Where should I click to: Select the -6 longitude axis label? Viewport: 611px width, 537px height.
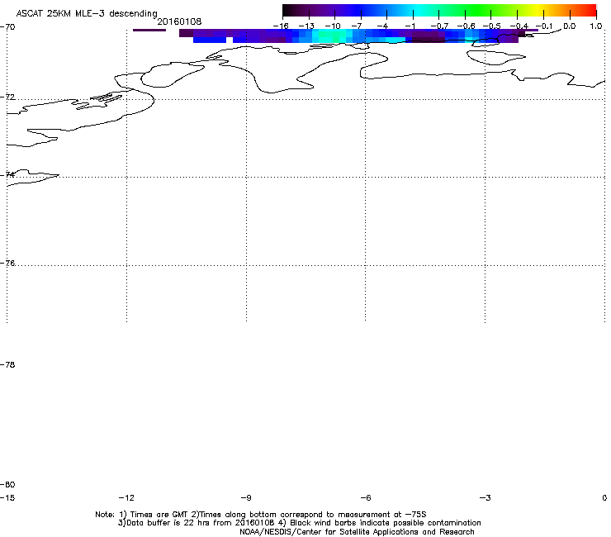tap(366, 497)
